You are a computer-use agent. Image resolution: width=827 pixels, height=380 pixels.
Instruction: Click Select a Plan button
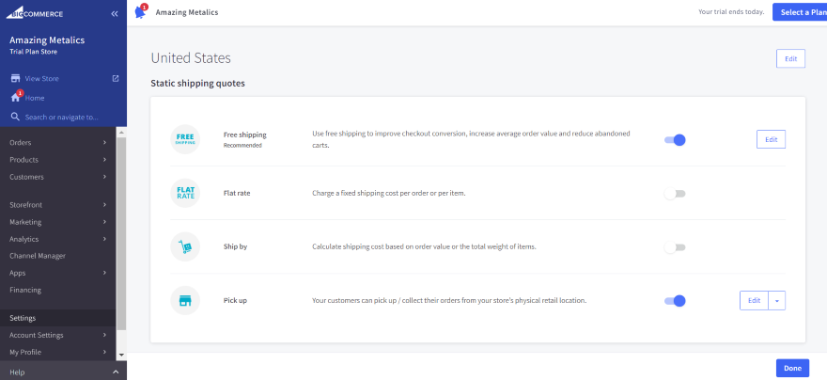(800, 12)
